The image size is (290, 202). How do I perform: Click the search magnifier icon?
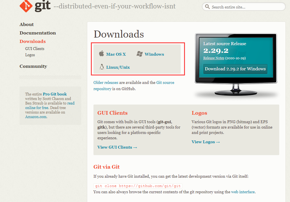207,7
